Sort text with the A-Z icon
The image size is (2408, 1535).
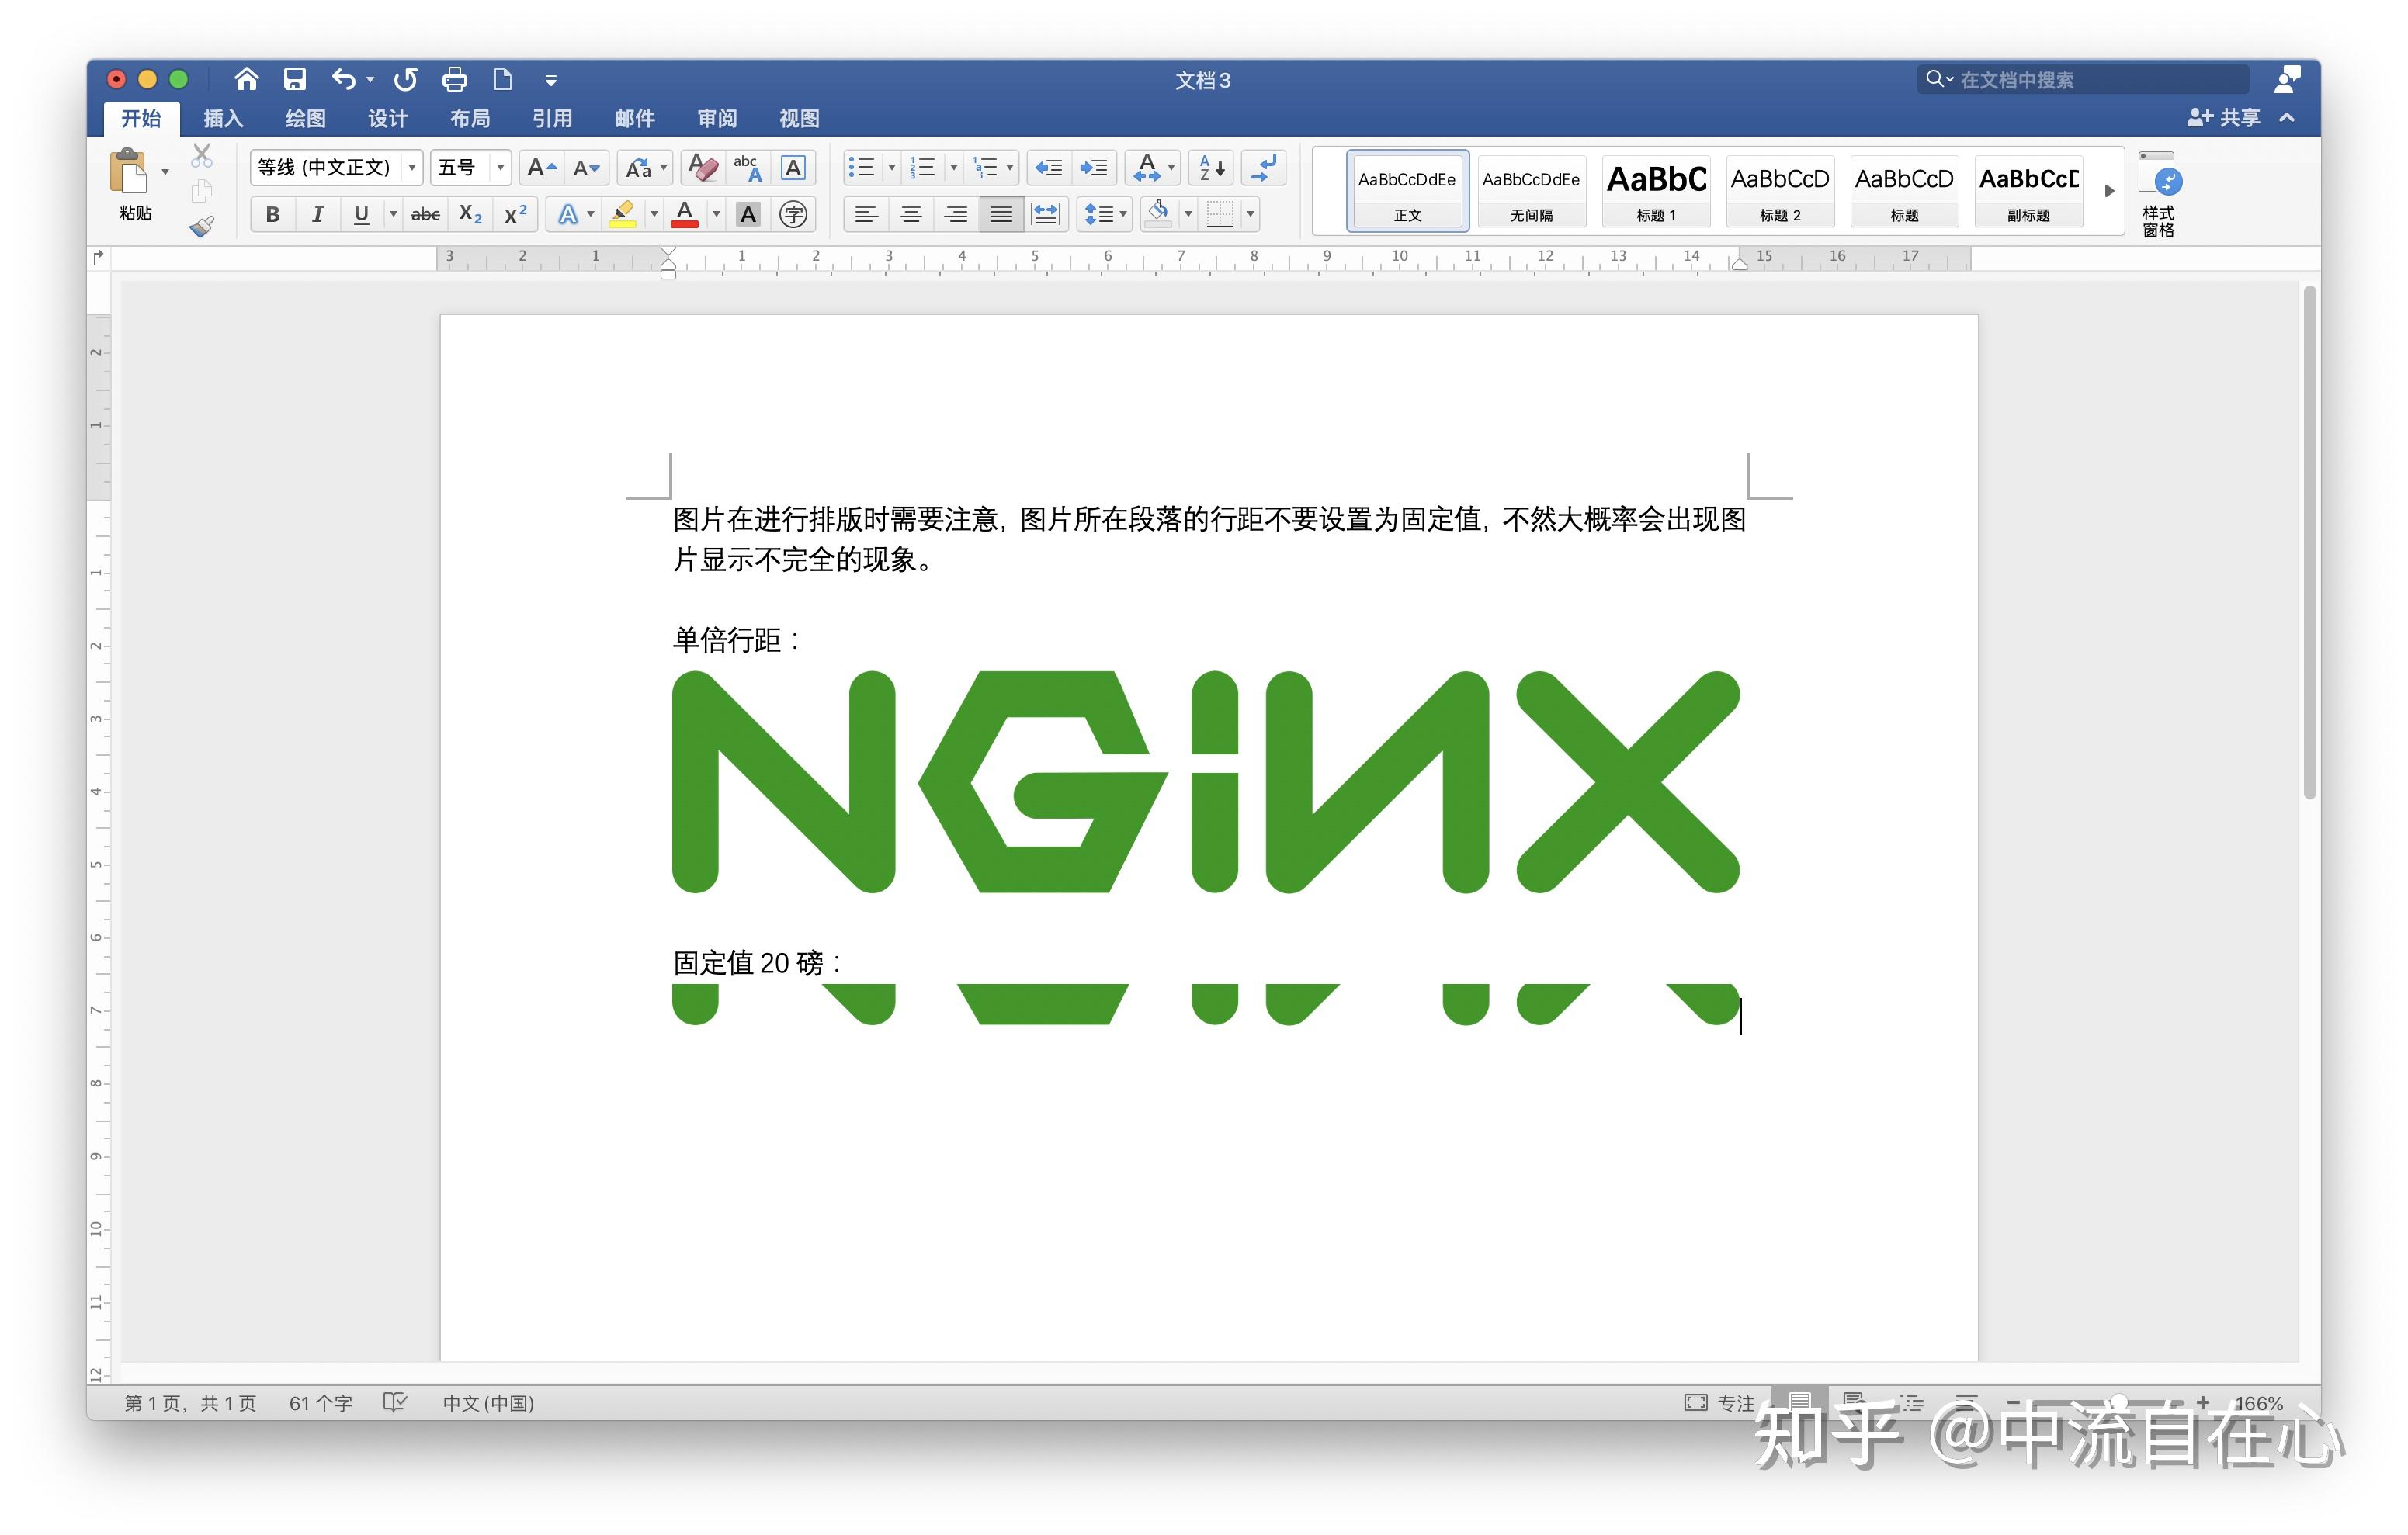[x=1212, y=167]
